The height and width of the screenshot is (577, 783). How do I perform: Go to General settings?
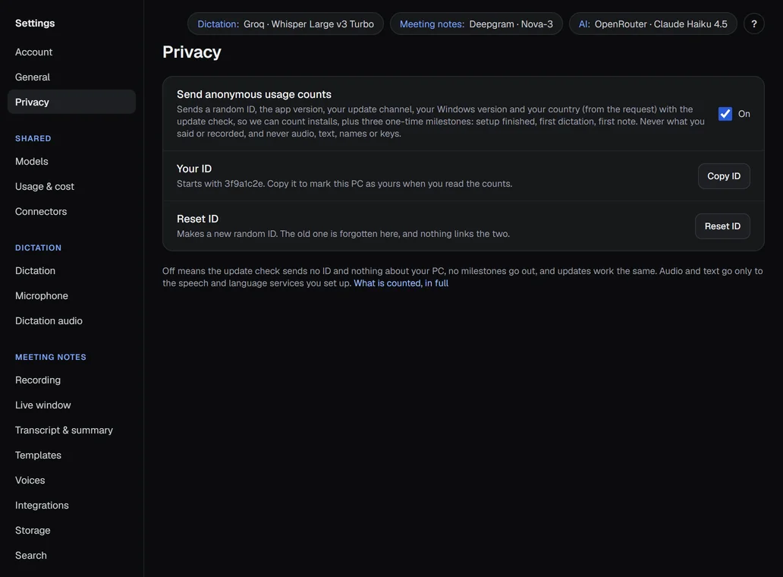pos(71,77)
